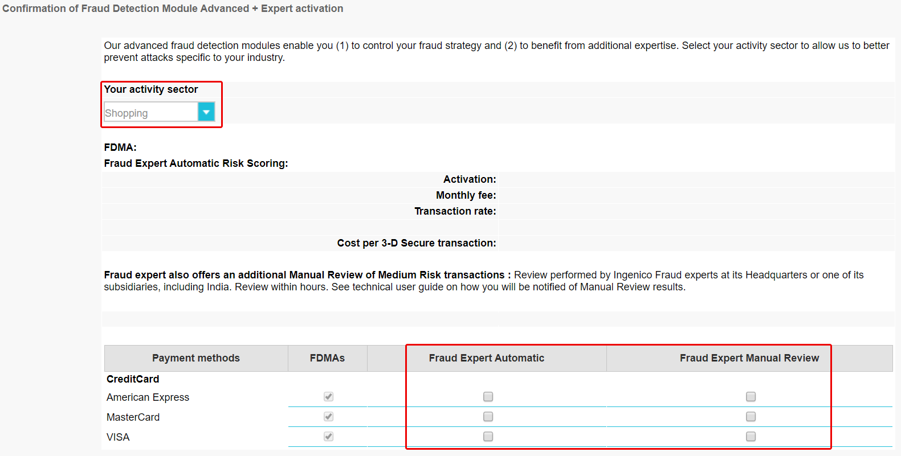Check Manual Review for VISA
Image resolution: width=901 pixels, height=456 pixels.
751,437
